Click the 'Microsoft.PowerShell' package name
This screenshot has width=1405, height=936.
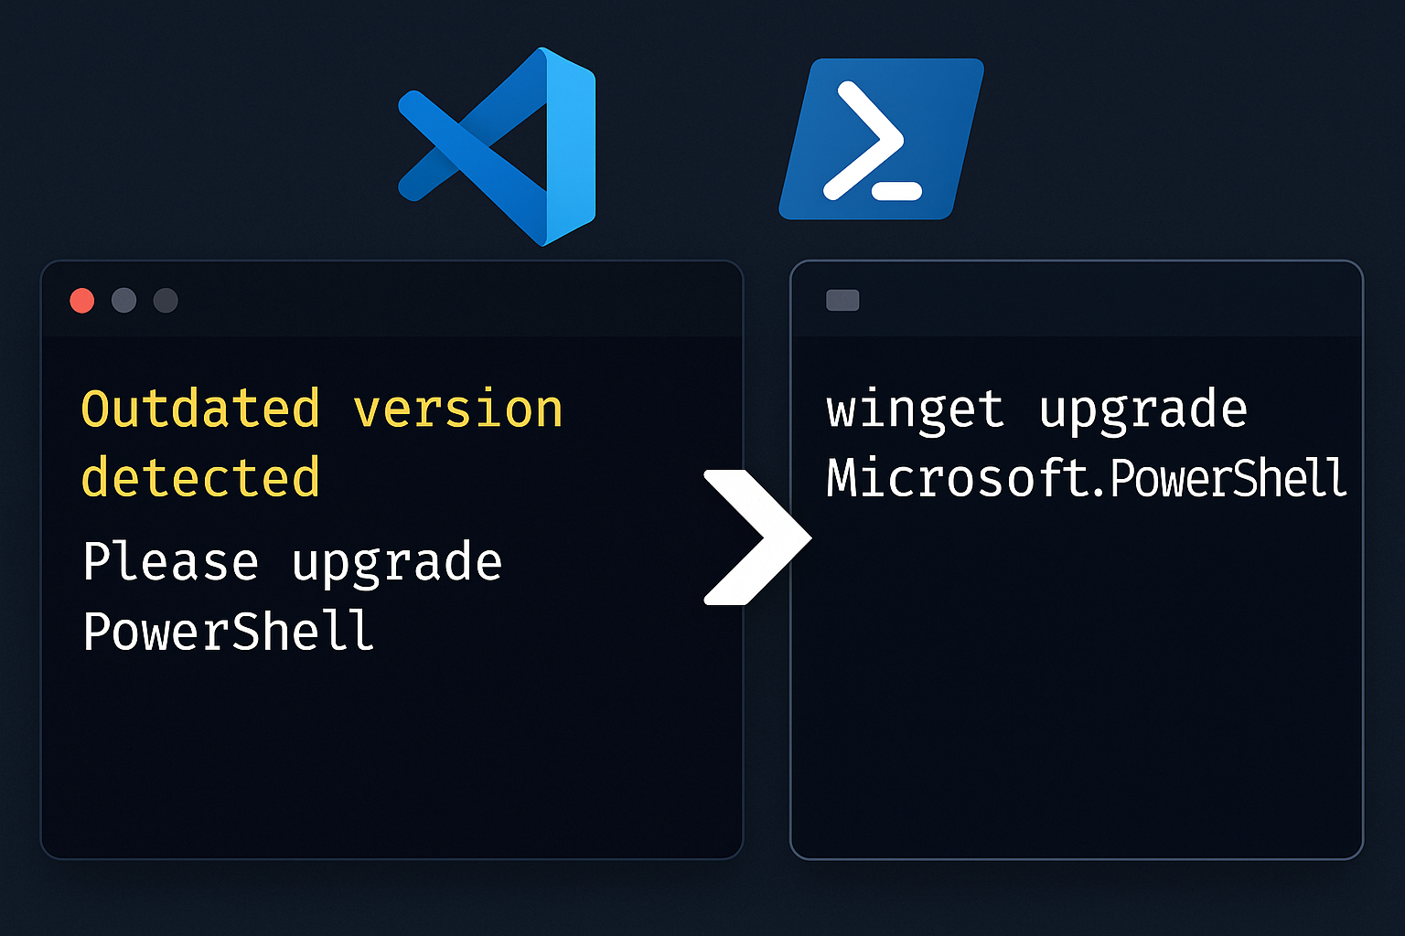[1087, 477]
